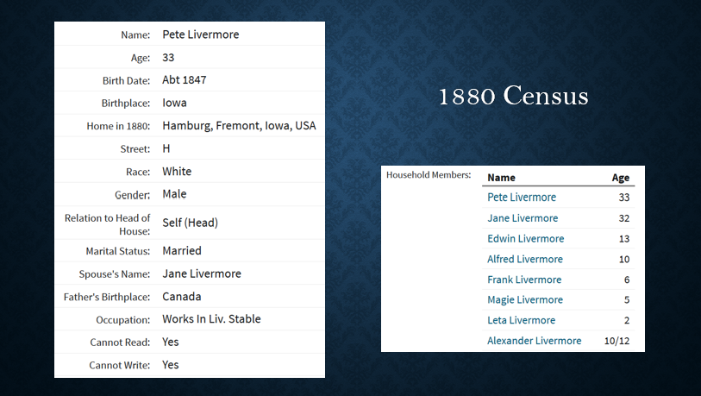Select the Leta Livermore link

pyautogui.click(x=521, y=320)
